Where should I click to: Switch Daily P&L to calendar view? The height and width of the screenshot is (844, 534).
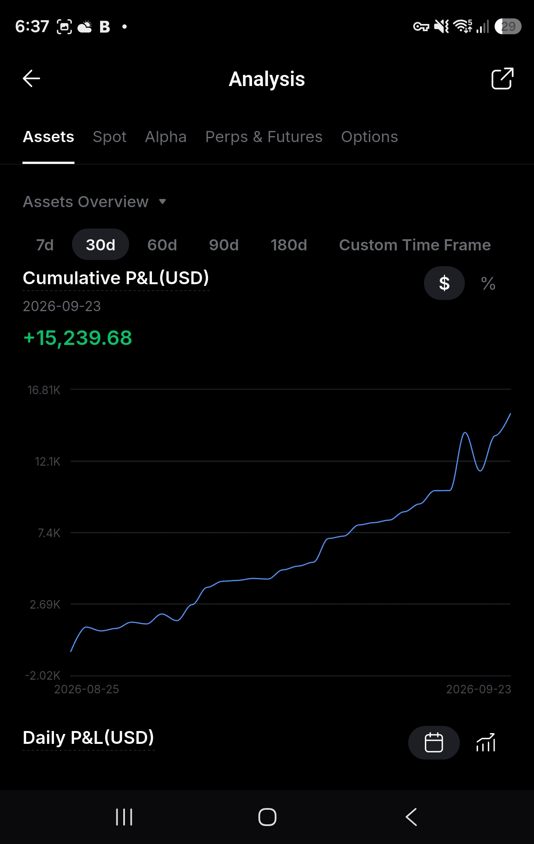(x=434, y=743)
